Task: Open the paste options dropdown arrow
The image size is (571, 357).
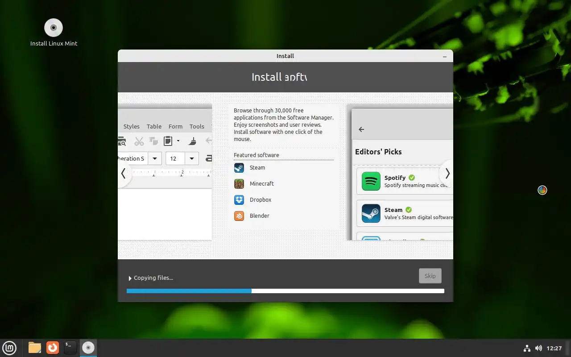Action: tap(178, 141)
